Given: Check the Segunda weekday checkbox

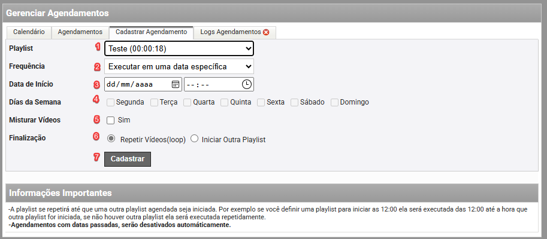Looking at the screenshot, I should point(110,102).
